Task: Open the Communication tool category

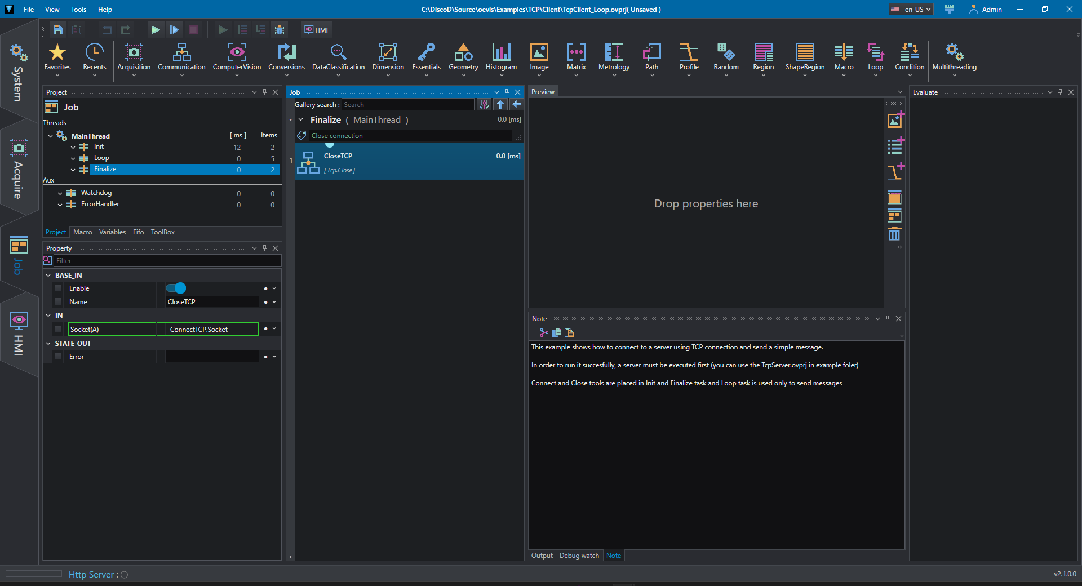Action: click(181, 57)
